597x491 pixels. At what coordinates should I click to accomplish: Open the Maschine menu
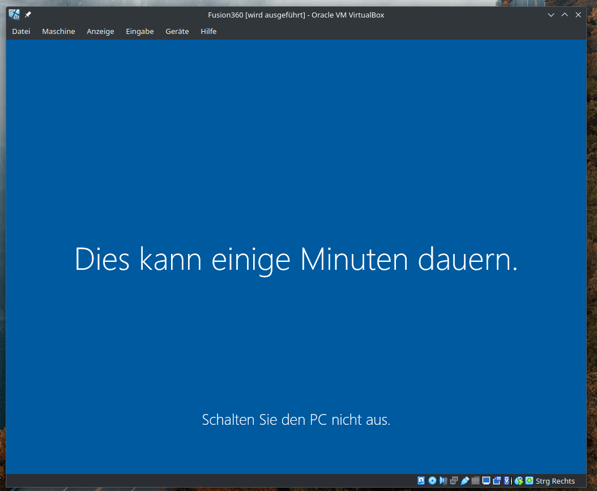click(58, 31)
